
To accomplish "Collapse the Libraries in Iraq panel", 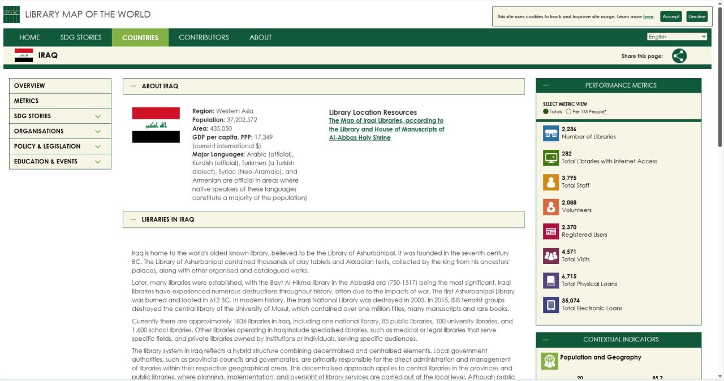I will [x=133, y=219].
